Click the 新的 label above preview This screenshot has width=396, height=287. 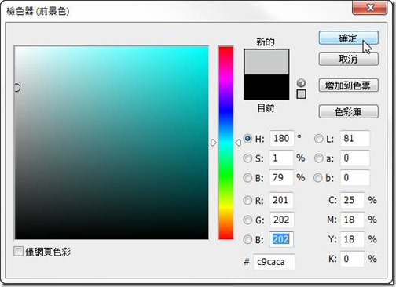point(266,42)
